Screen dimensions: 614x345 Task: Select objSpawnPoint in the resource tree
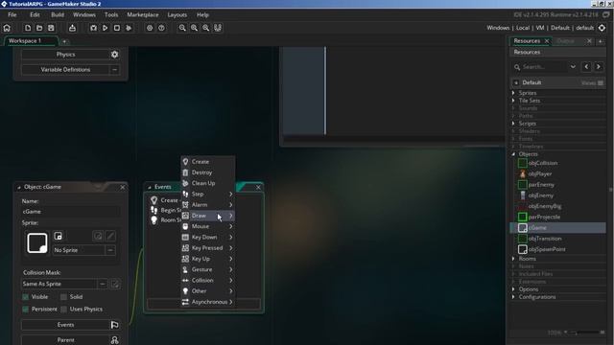[547, 249]
